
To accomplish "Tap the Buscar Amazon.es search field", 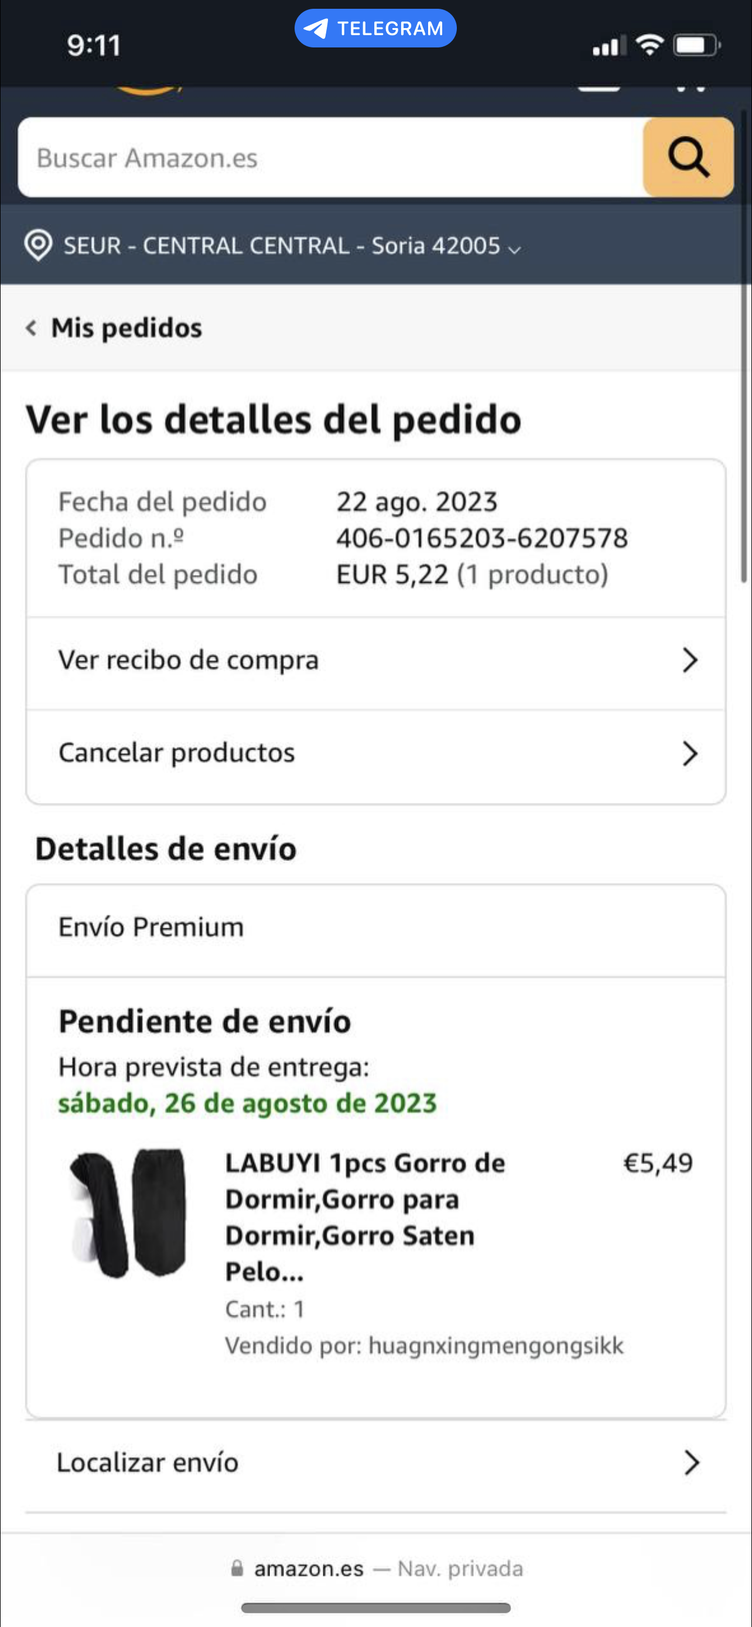I will click(329, 158).
